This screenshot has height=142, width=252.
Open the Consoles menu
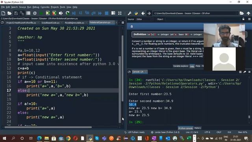pos(45,7)
